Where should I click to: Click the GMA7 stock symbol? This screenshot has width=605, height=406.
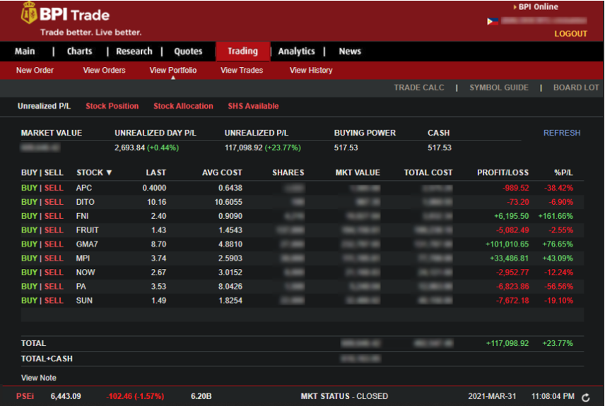tap(87, 244)
